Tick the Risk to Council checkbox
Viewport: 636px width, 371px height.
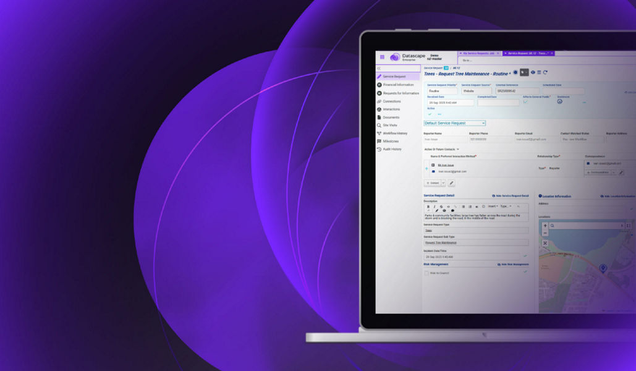(x=426, y=273)
